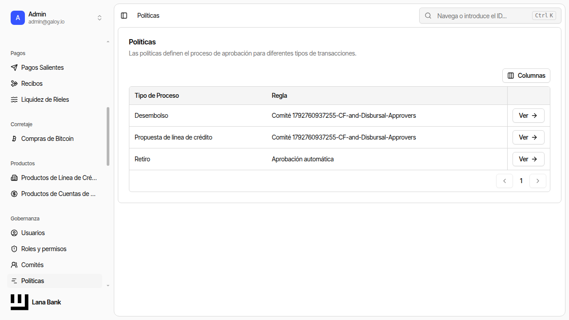Image resolution: width=569 pixels, height=320 pixels.
Task: Open Recibos in the sidebar
Action: 55,84
